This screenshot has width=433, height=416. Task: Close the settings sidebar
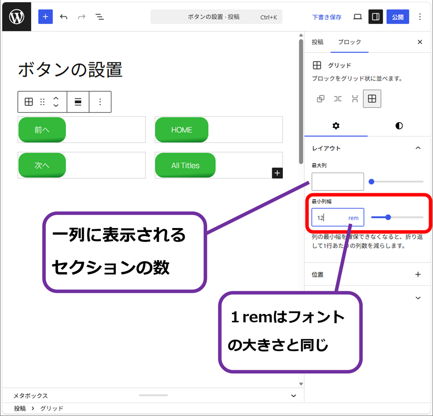click(x=420, y=42)
